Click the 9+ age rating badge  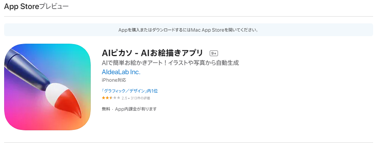tap(214, 53)
